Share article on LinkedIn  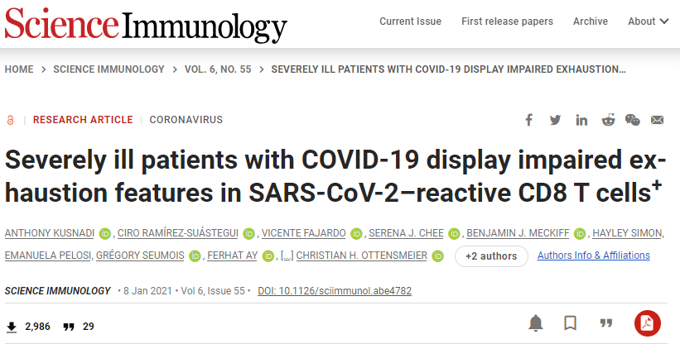[x=581, y=120]
